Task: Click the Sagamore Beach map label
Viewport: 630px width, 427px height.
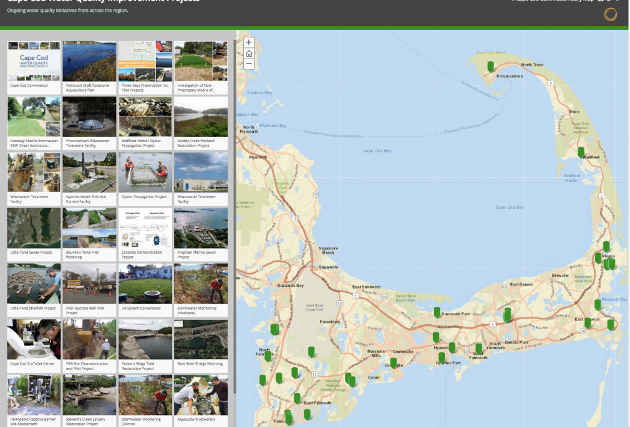Action: (328, 250)
